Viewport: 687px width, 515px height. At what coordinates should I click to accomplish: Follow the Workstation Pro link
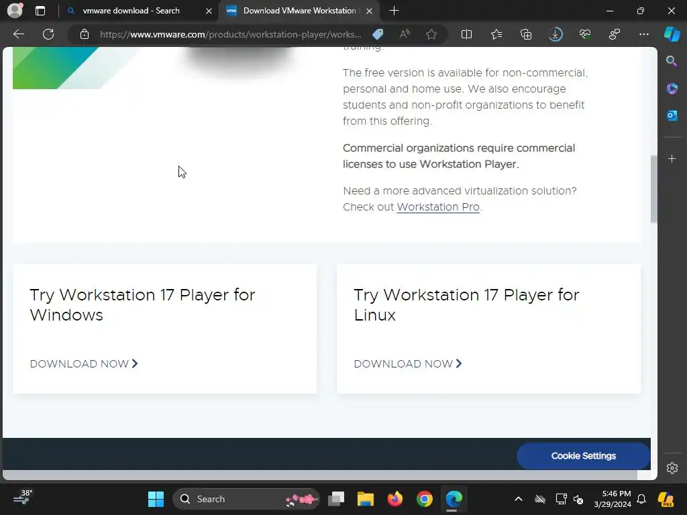tap(438, 207)
